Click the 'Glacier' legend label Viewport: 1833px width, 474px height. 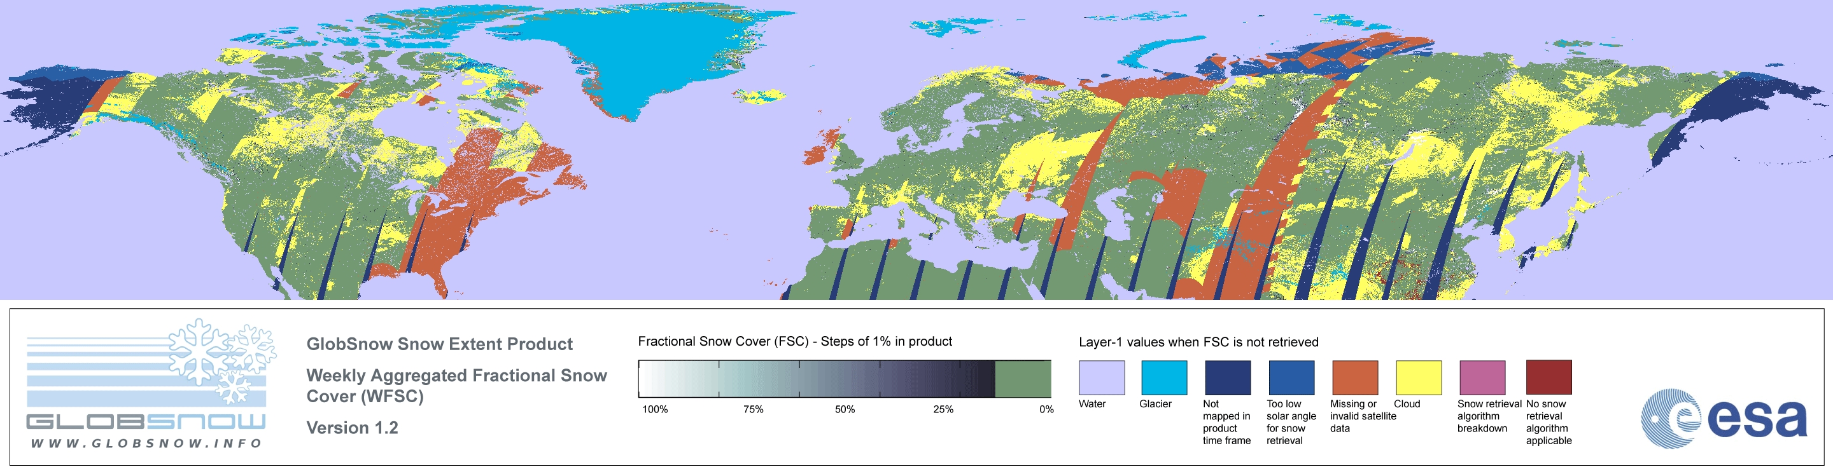[x=1156, y=403]
